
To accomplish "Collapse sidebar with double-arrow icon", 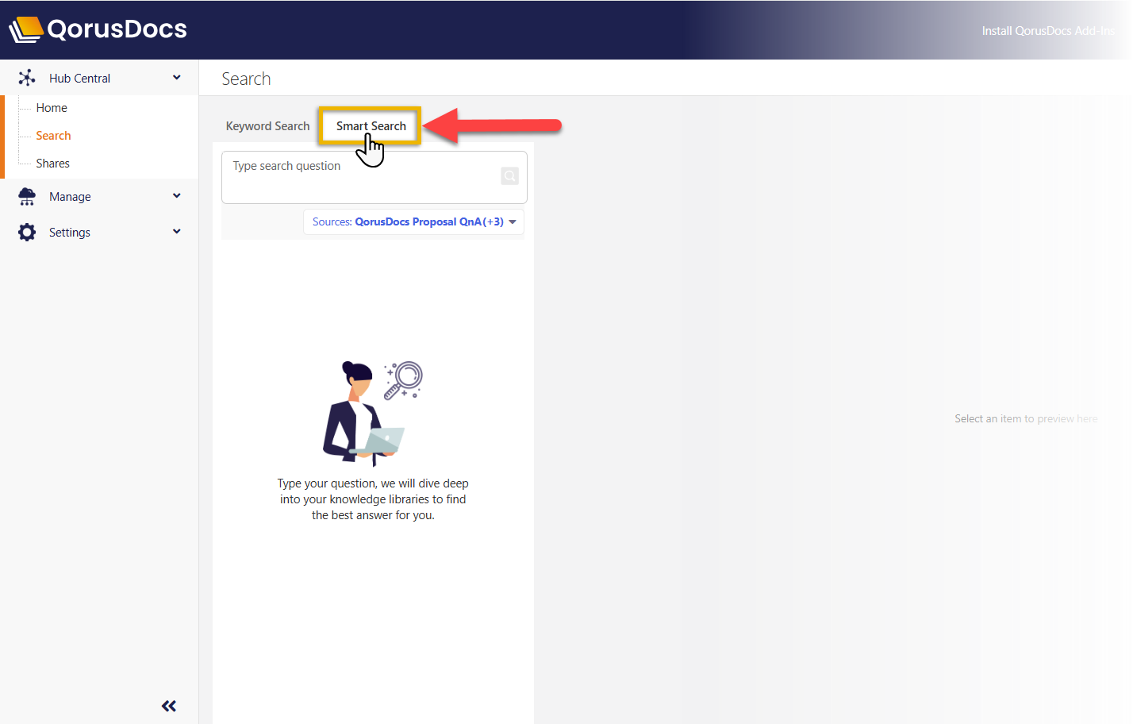I will point(169,706).
